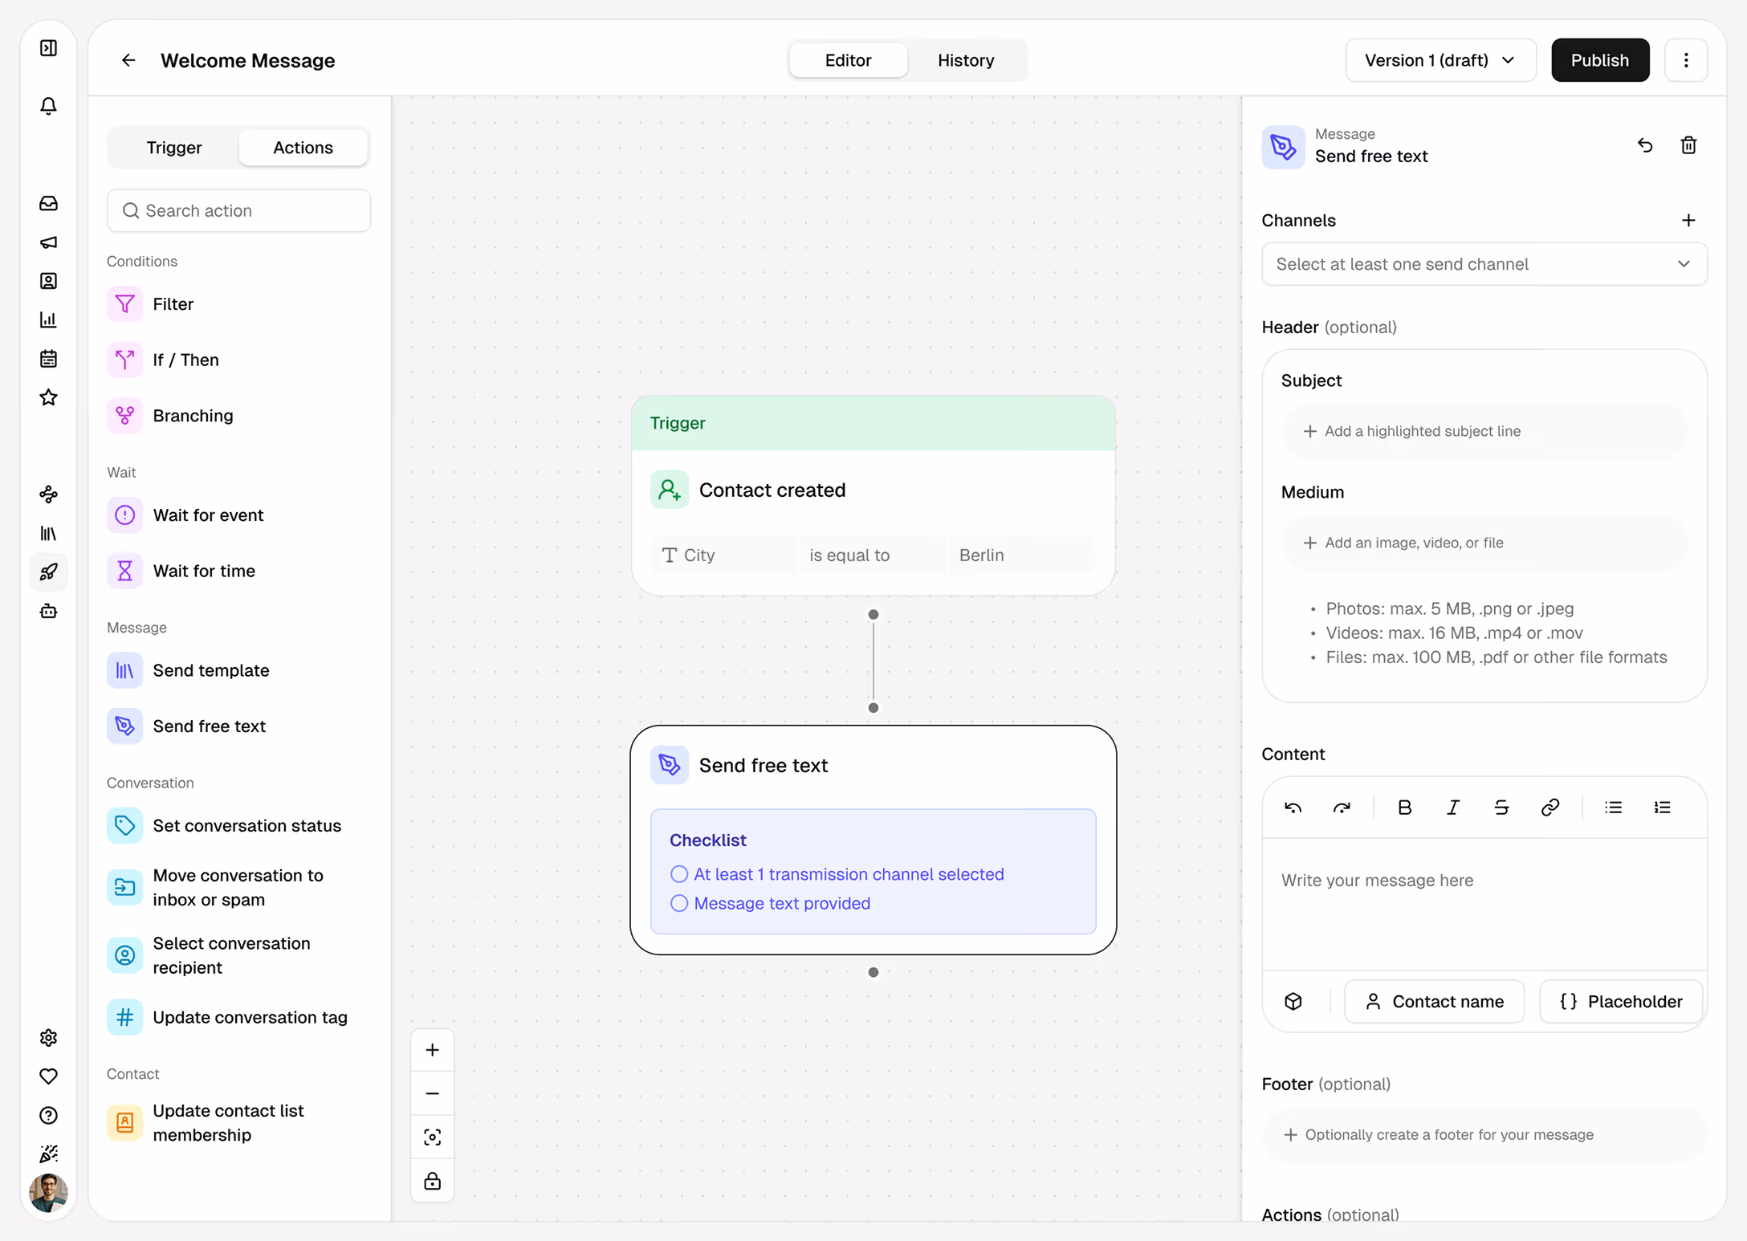This screenshot has height=1241, width=1747.
Task: Toggle strikethrough formatting in Content editor
Action: (x=1501, y=808)
